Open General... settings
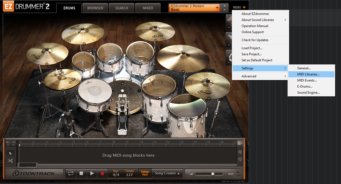Screen dimensions: 341x184 pyautogui.click(x=311, y=68)
